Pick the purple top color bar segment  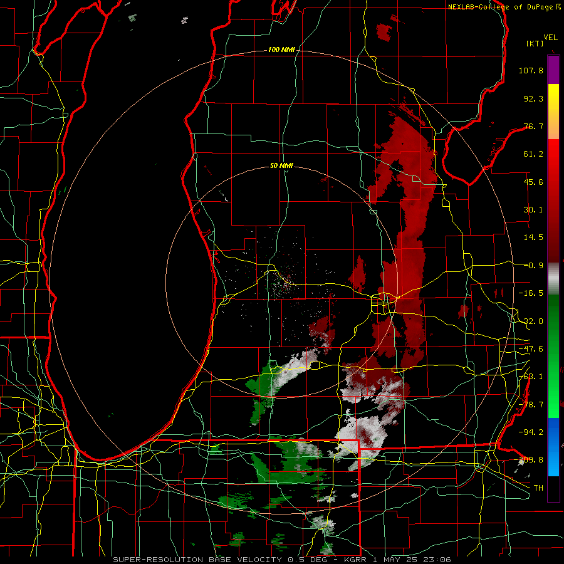coord(553,70)
